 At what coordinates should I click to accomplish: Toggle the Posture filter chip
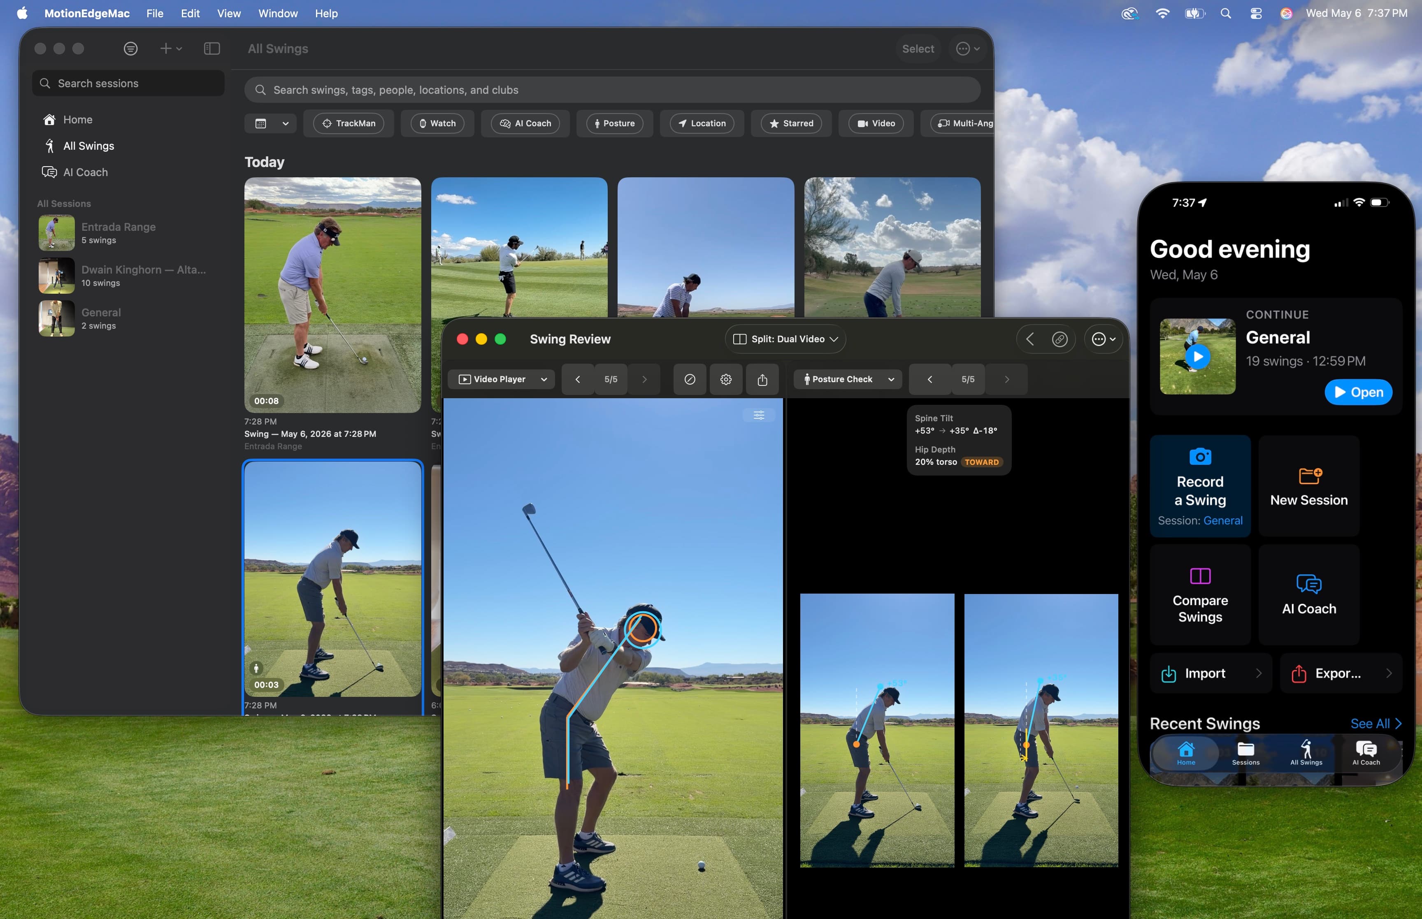pos(615,123)
